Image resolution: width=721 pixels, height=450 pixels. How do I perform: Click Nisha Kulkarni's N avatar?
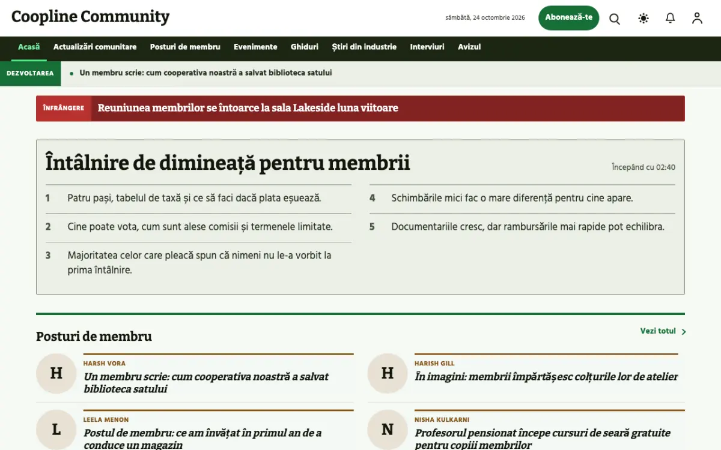pos(388,430)
